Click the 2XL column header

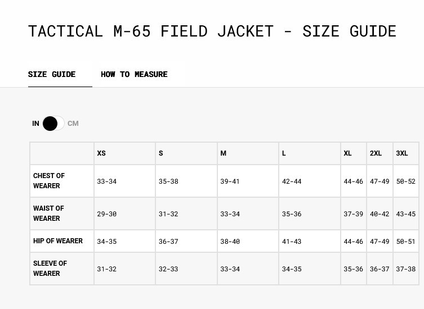(x=376, y=153)
